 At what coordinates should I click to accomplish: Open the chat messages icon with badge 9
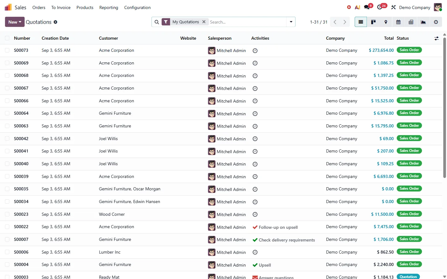pyautogui.click(x=367, y=7)
